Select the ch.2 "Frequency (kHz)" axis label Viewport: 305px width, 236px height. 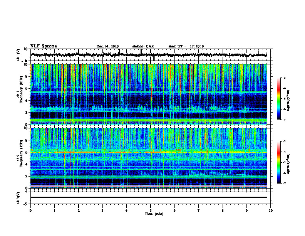pyautogui.click(x=20, y=153)
